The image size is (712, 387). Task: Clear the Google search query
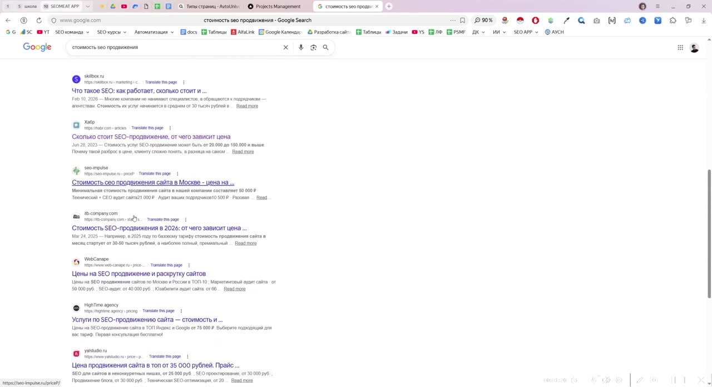pyautogui.click(x=286, y=47)
